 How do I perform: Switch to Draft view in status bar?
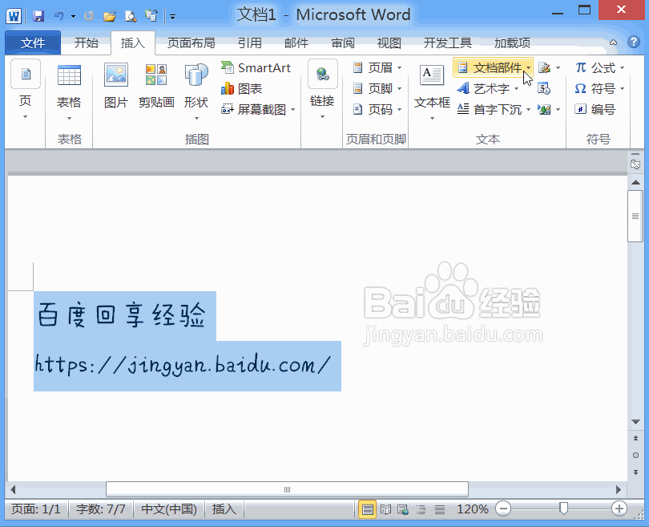(439, 509)
